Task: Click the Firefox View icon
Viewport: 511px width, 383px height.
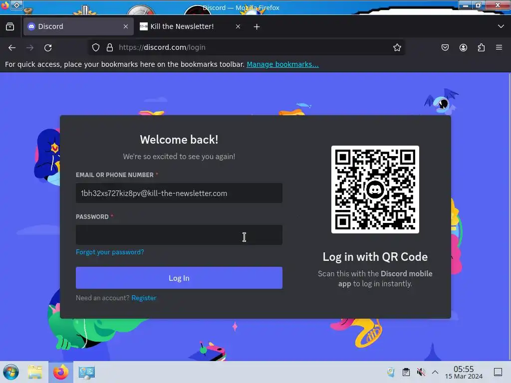Action: 10,27
